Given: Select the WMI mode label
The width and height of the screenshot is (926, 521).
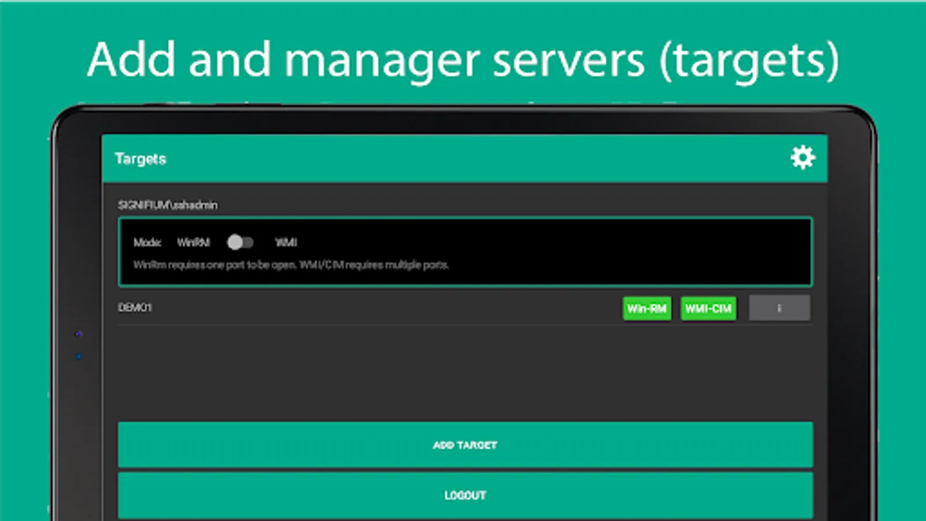Looking at the screenshot, I should [286, 243].
